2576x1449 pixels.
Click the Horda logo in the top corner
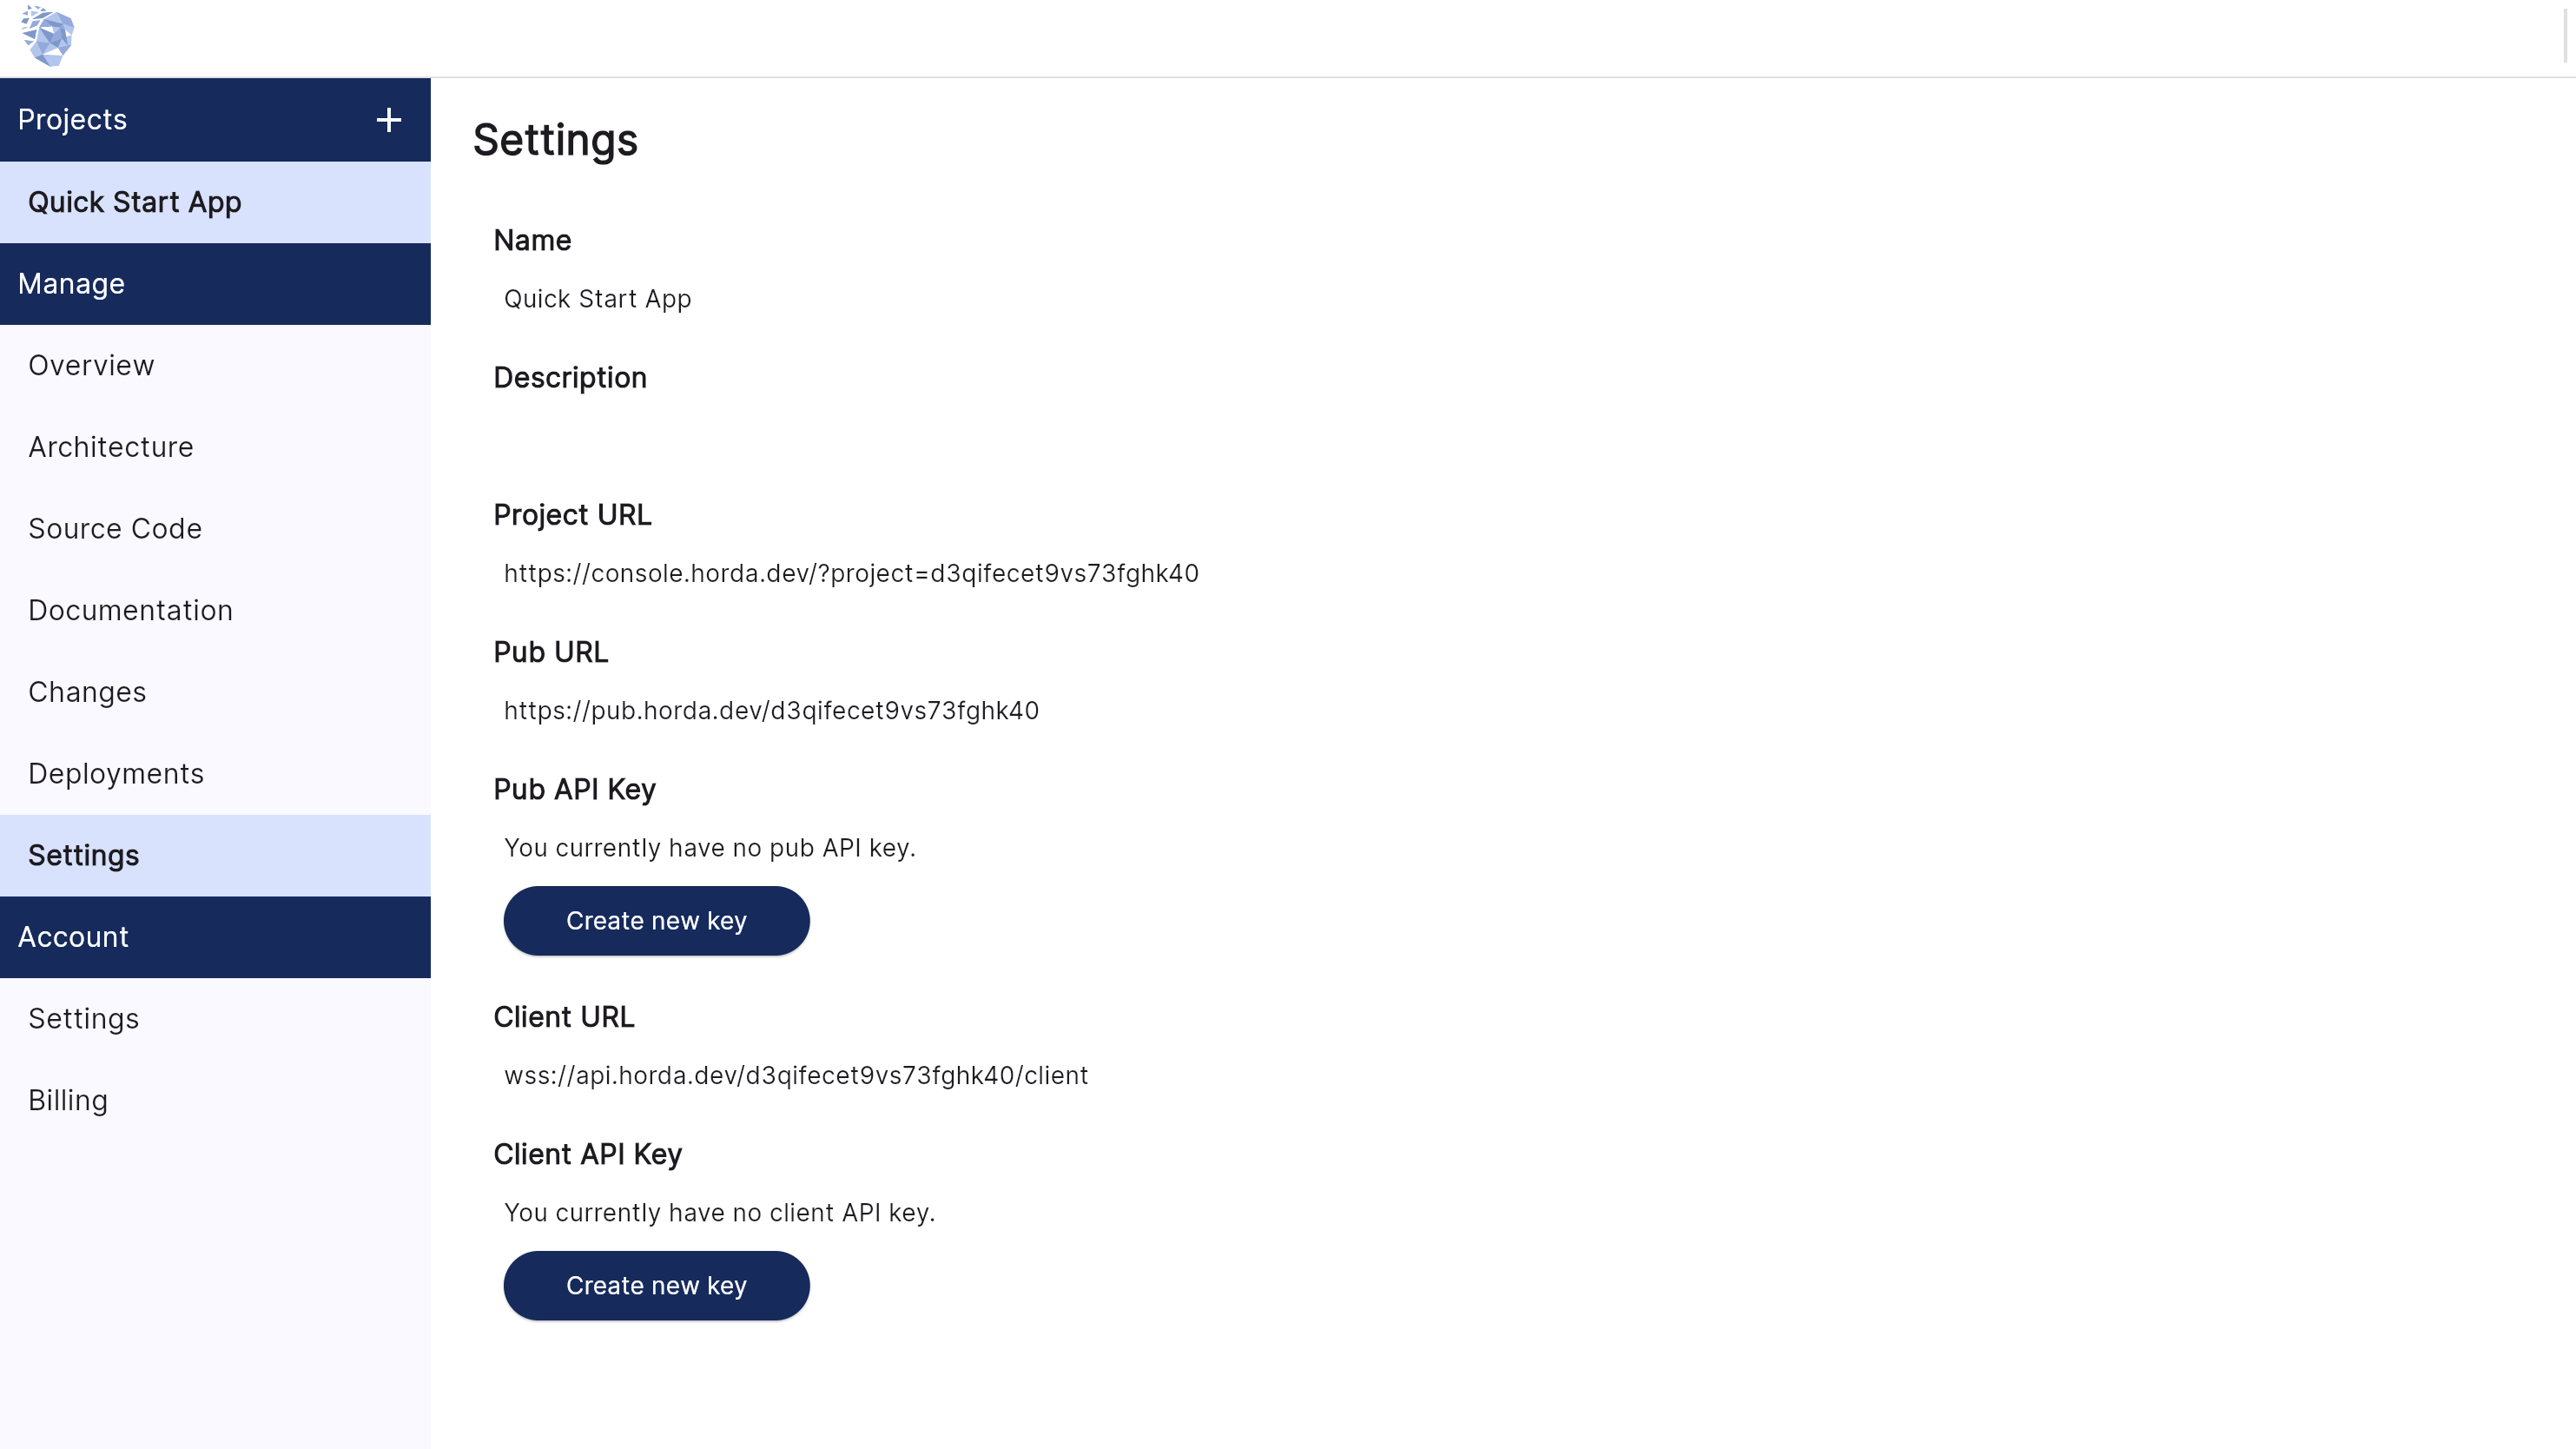click(47, 36)
